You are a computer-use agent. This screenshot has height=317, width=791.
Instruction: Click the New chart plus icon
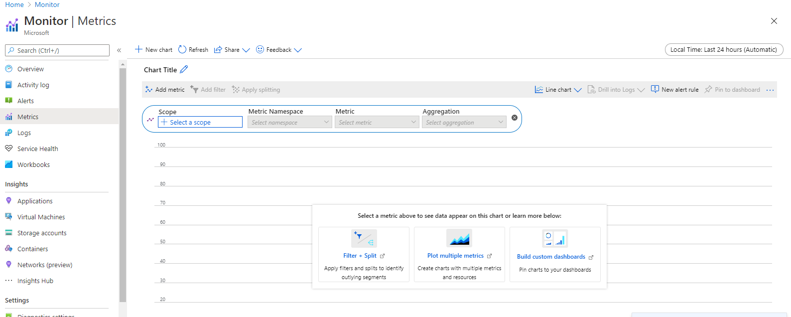[x=139, y=49]
